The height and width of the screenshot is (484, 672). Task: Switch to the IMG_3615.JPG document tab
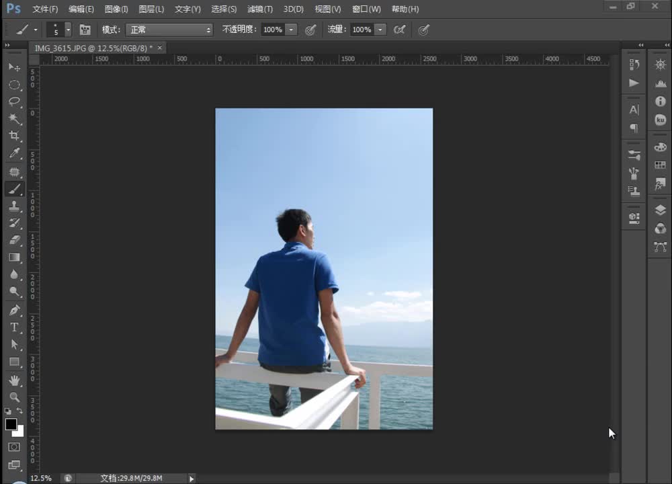93,48
